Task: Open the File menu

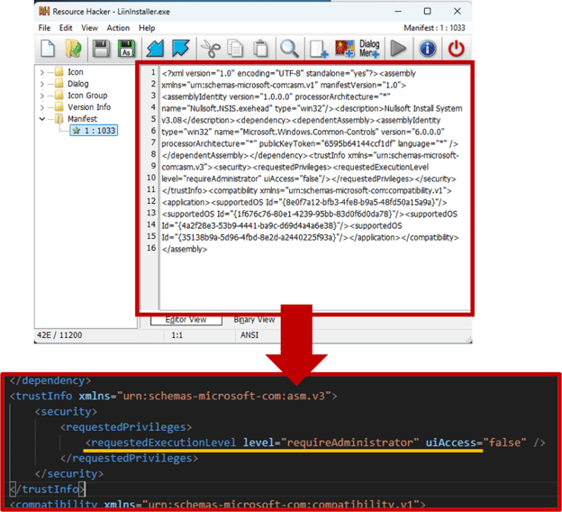Action: [x=44, y=28]
